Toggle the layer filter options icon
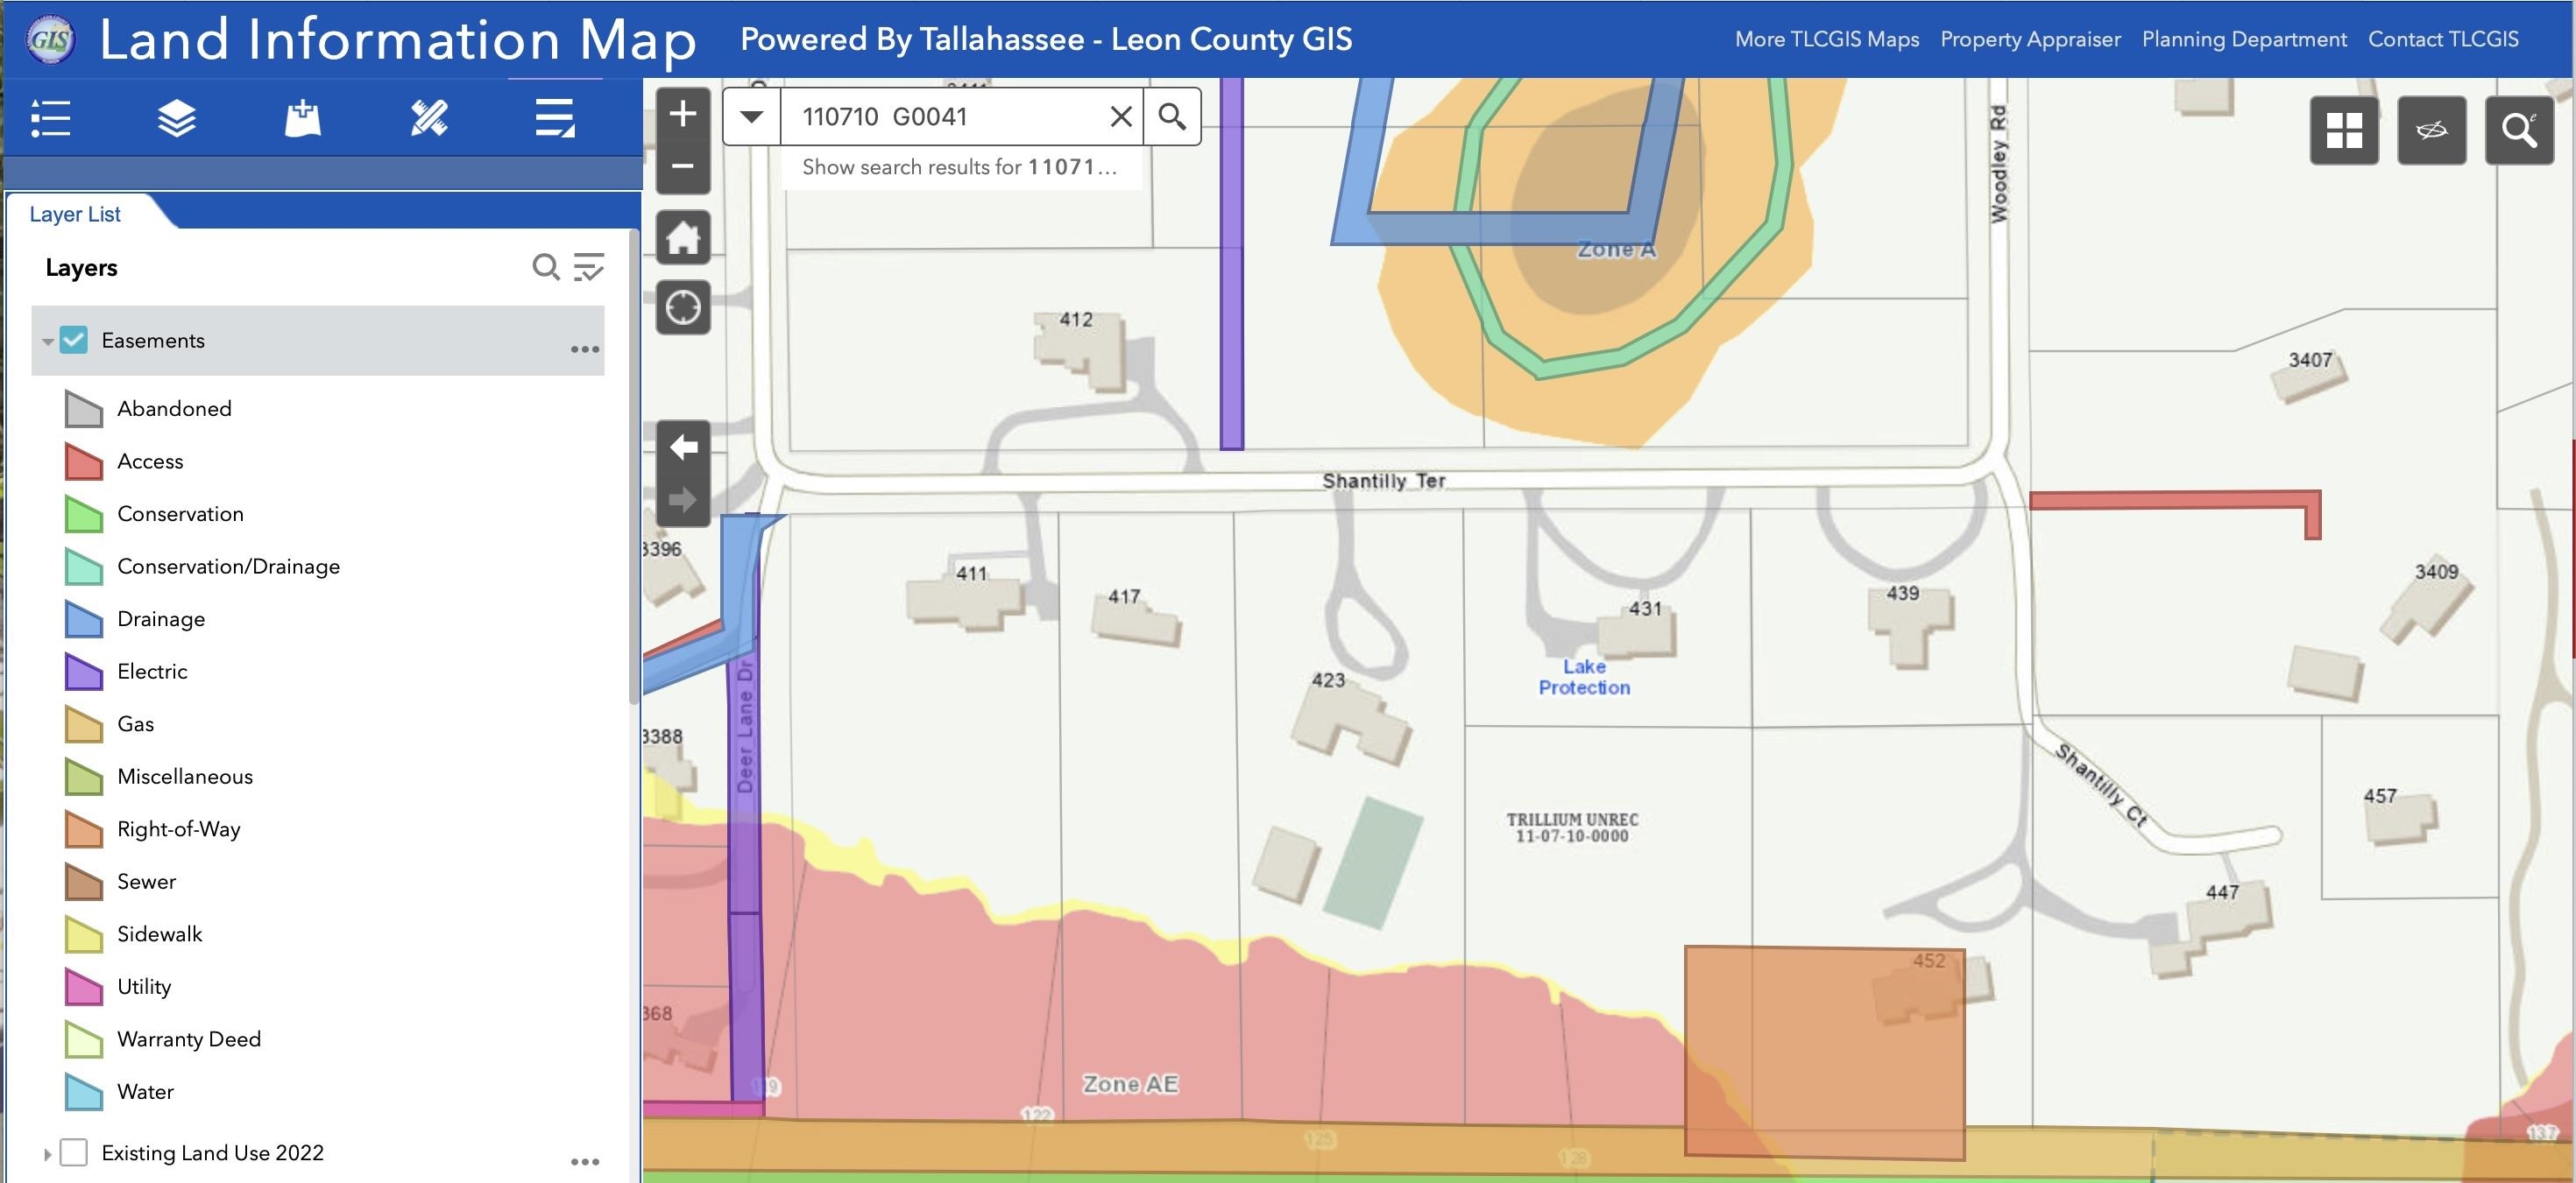The image size is (2576, 1183). (589, 267)
